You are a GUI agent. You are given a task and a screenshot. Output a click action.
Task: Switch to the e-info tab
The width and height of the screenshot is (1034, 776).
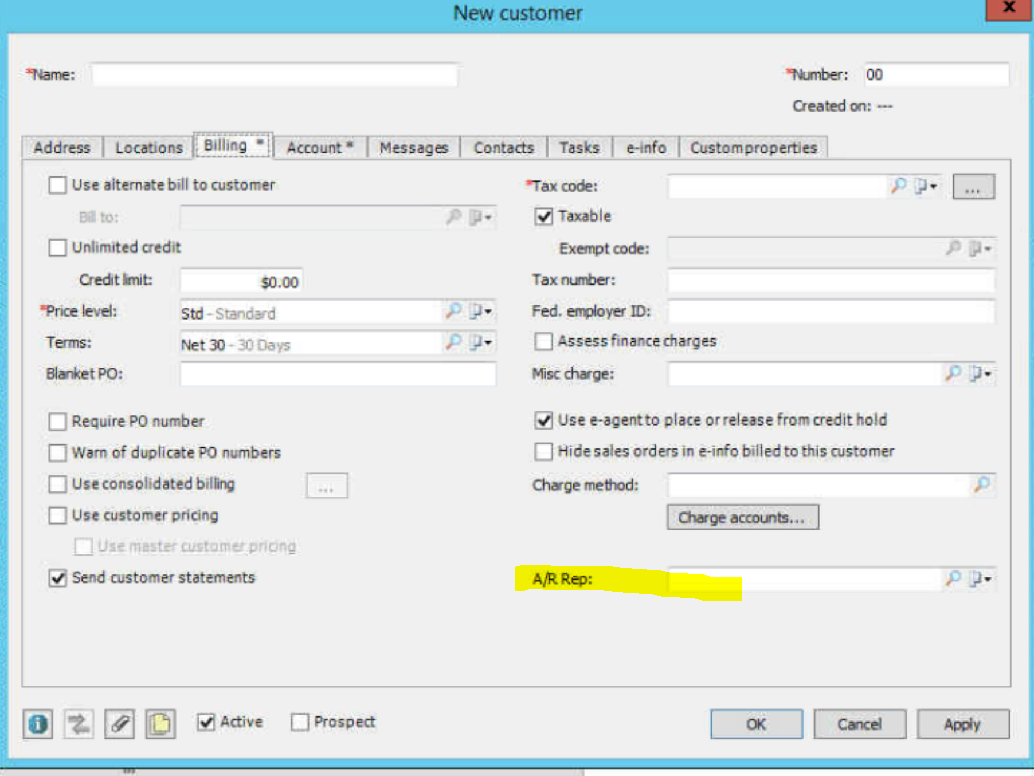(646, 148)
